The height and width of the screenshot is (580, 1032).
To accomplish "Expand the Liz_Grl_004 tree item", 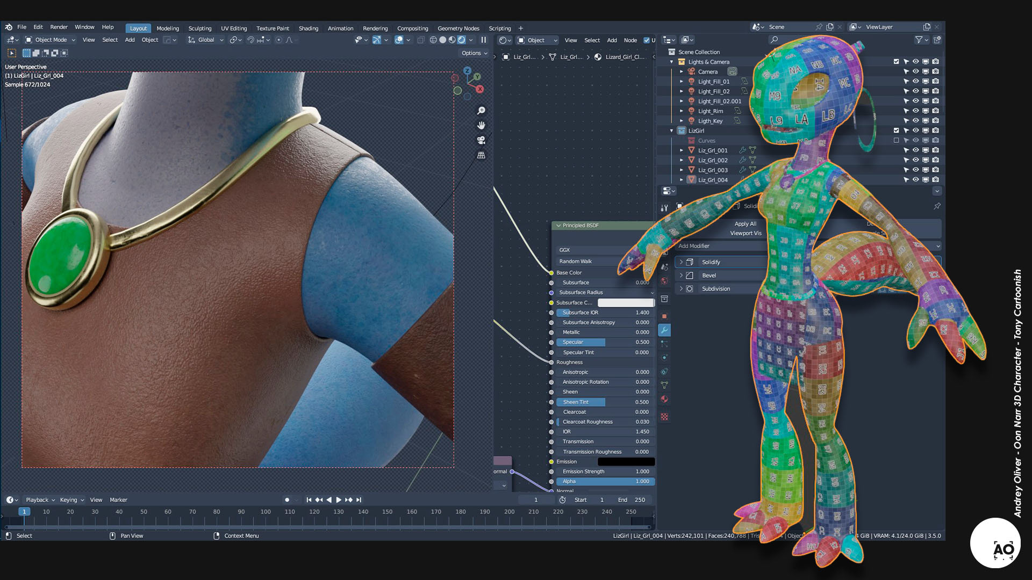I will [x=682, y=180].
